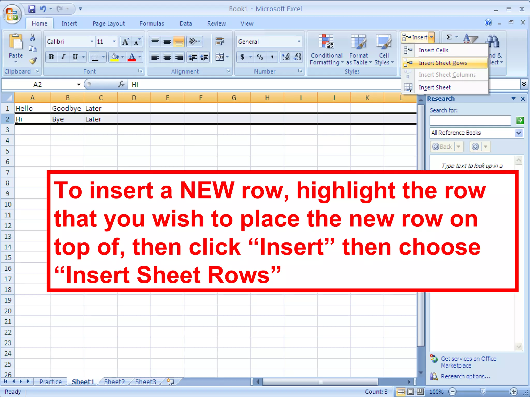530x397 pixels.
Task: Open All Reference Books dropdown
Action: (519, 133)
